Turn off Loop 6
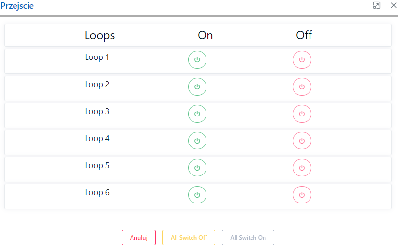 pos(302,195)
